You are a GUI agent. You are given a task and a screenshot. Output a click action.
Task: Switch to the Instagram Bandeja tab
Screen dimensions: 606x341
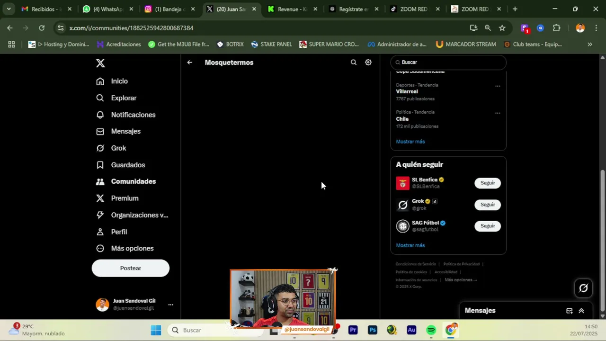pyautogui.click(x=169, y=9)
